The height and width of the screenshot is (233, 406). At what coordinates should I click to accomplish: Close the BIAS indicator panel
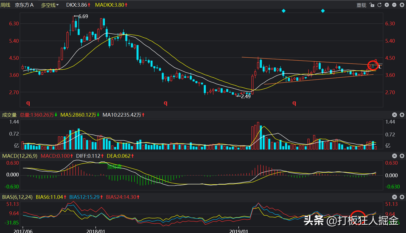(395, 197)
